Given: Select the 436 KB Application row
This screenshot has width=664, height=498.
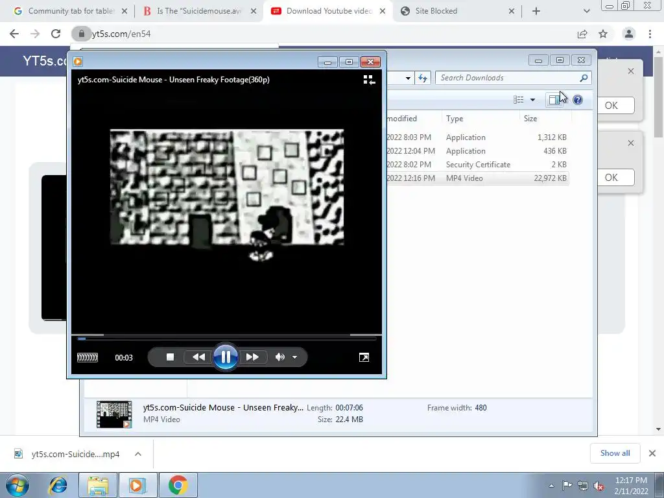Looking at the screenshot, I should tap(477, 150).
